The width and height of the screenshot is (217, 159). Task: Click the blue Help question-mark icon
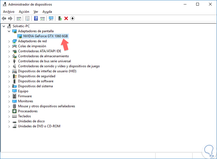pyautogui.click(x=36, y=18)
